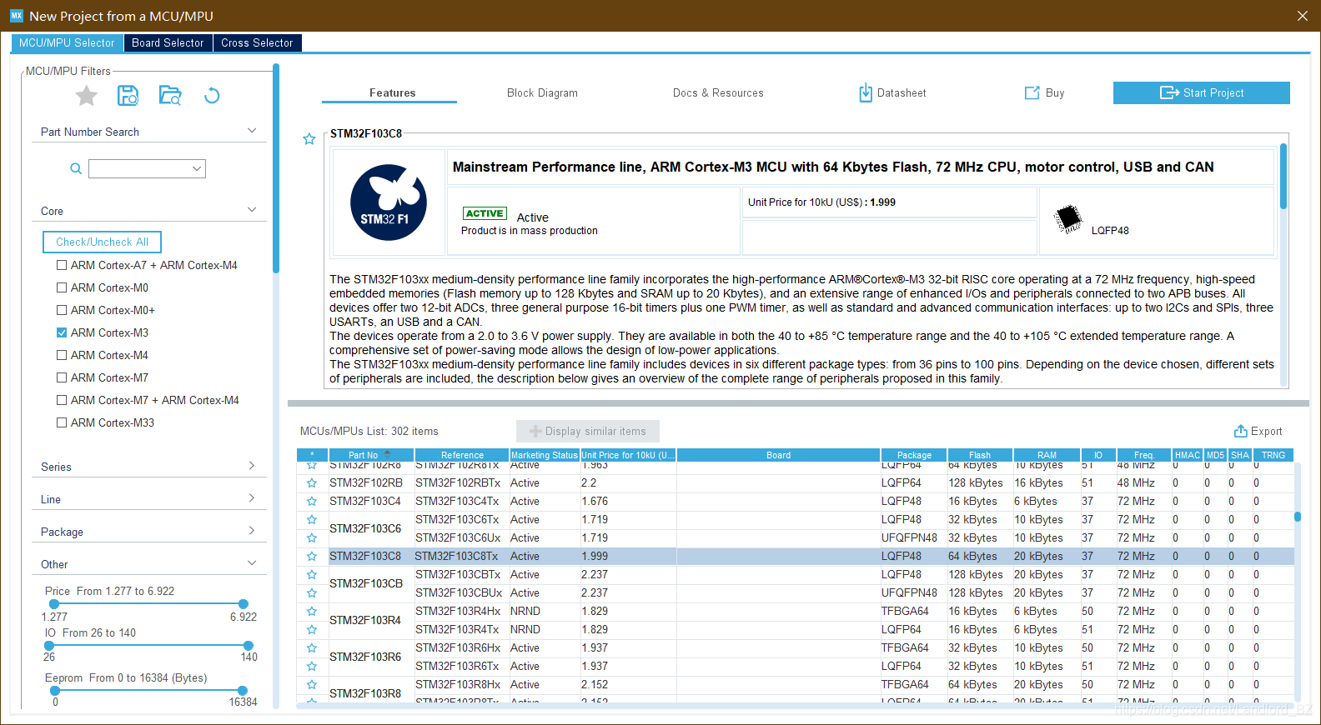Image resolution: width=1321 pixels, height=725 pixels.
Task: Star the STM32F103C6Ux row
Action: pos(312,538)
